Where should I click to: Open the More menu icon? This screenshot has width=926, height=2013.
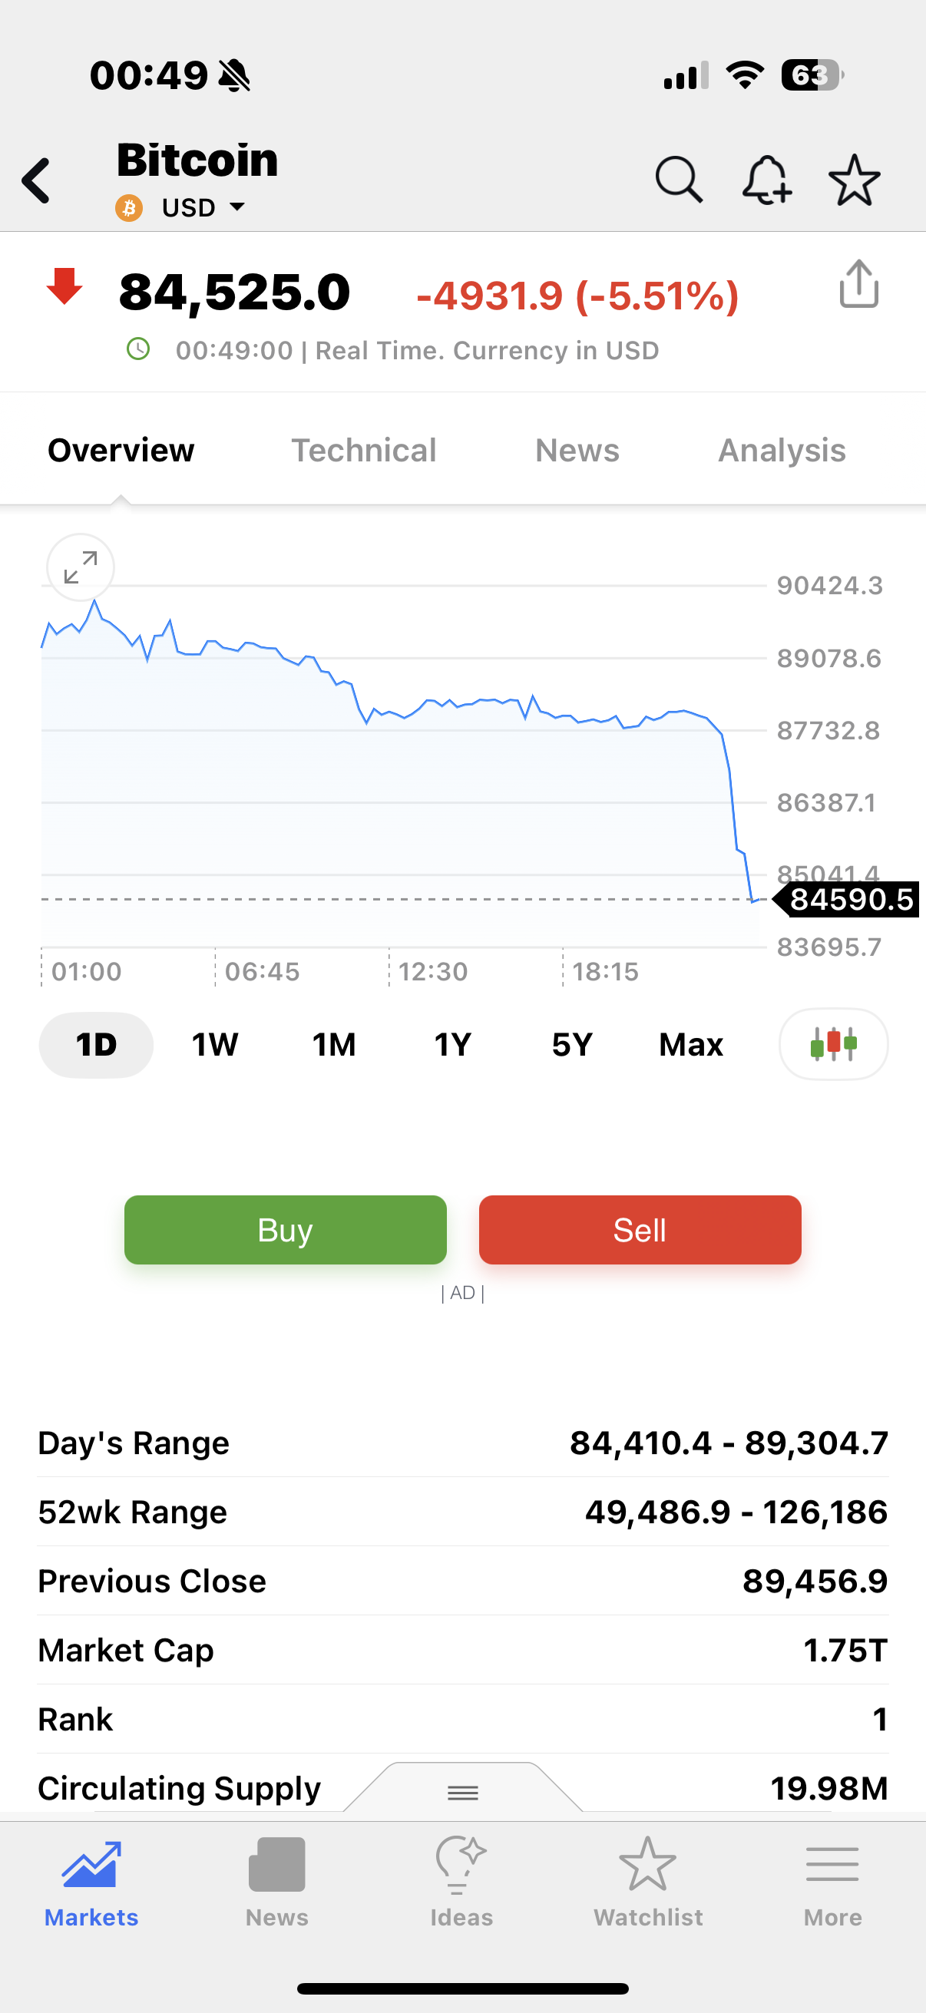pyautogui.click(x=832, y=1881)
